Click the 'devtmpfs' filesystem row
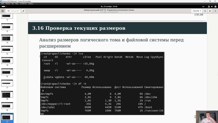 (47, 94)
